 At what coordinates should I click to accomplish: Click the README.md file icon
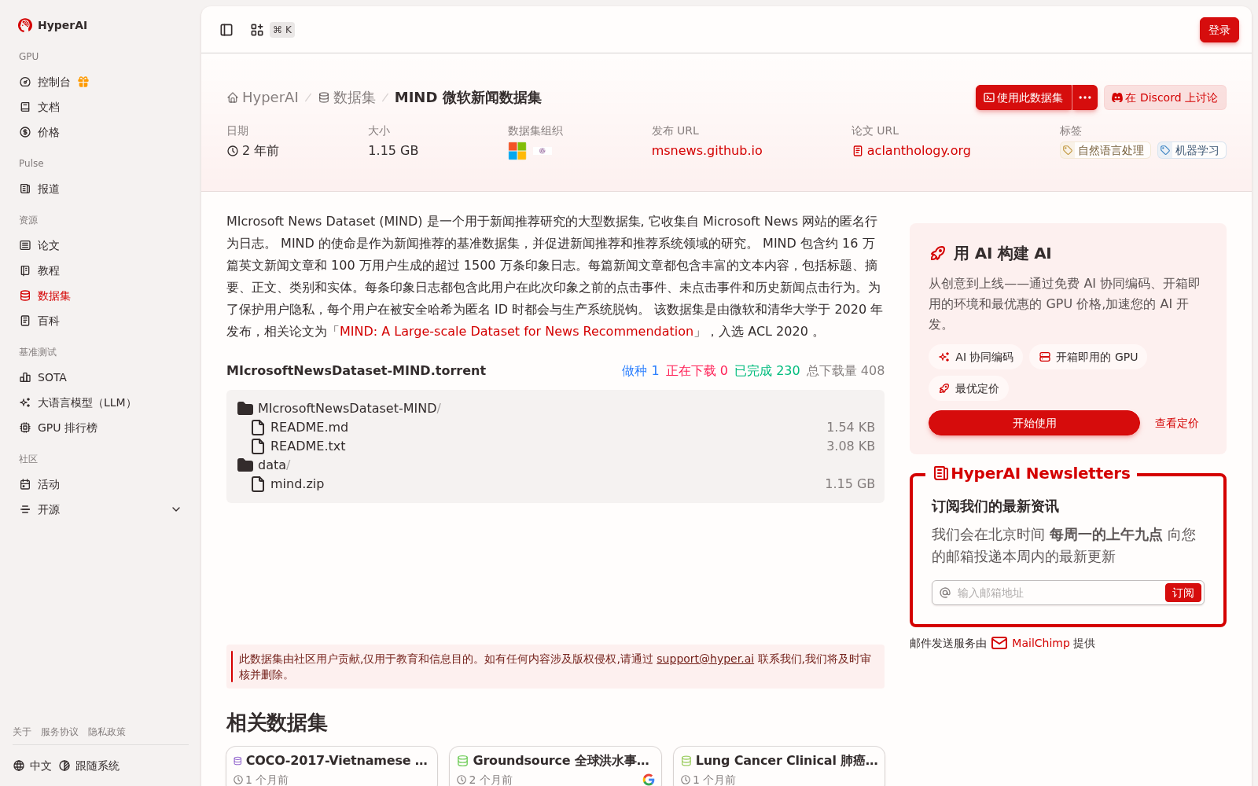click(x=257, y=427)
